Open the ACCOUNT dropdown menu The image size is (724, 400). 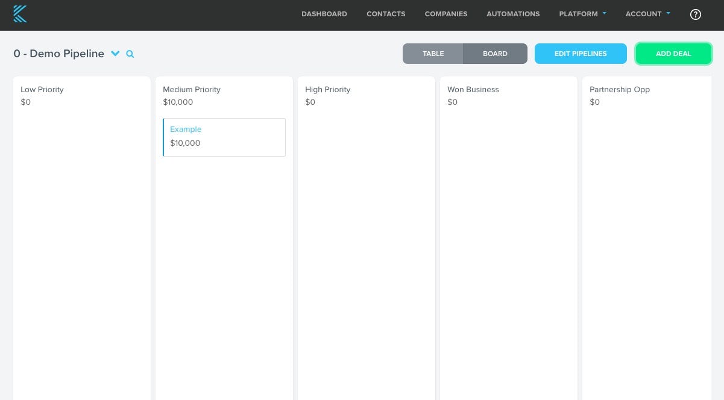tap(647, 14)
